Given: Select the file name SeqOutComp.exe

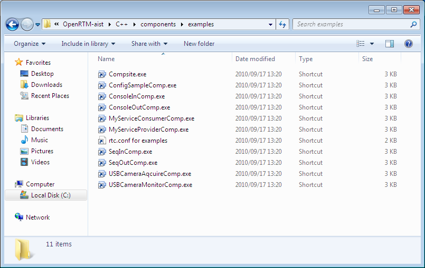Looking at the screenshot, I should (133, 163).
